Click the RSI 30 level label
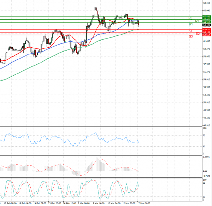 [204, 146]
